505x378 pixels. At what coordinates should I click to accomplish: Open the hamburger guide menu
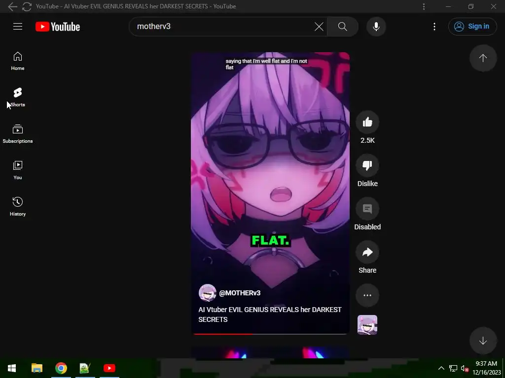point(18,27)
